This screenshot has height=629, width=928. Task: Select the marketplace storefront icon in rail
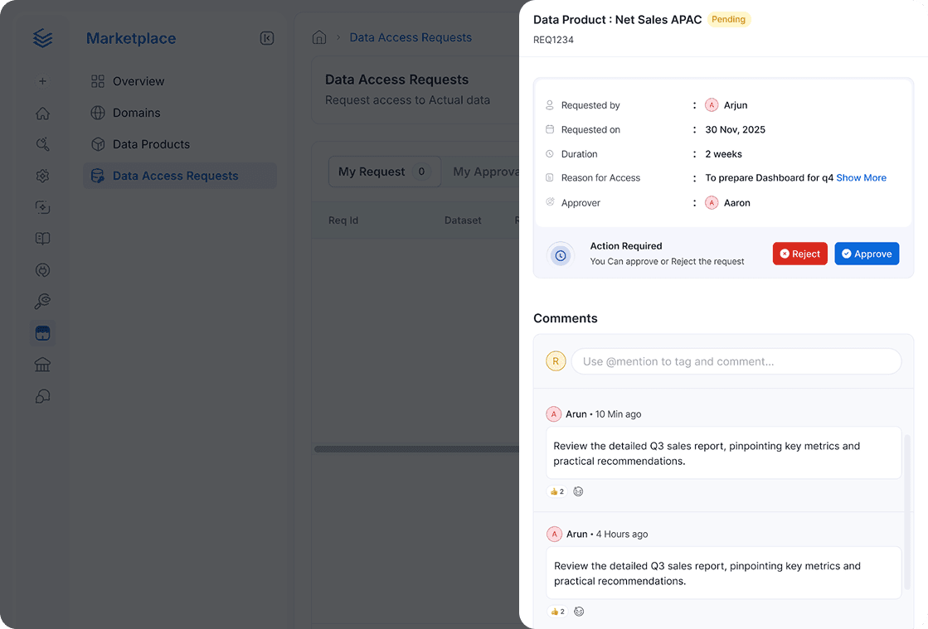42,333
